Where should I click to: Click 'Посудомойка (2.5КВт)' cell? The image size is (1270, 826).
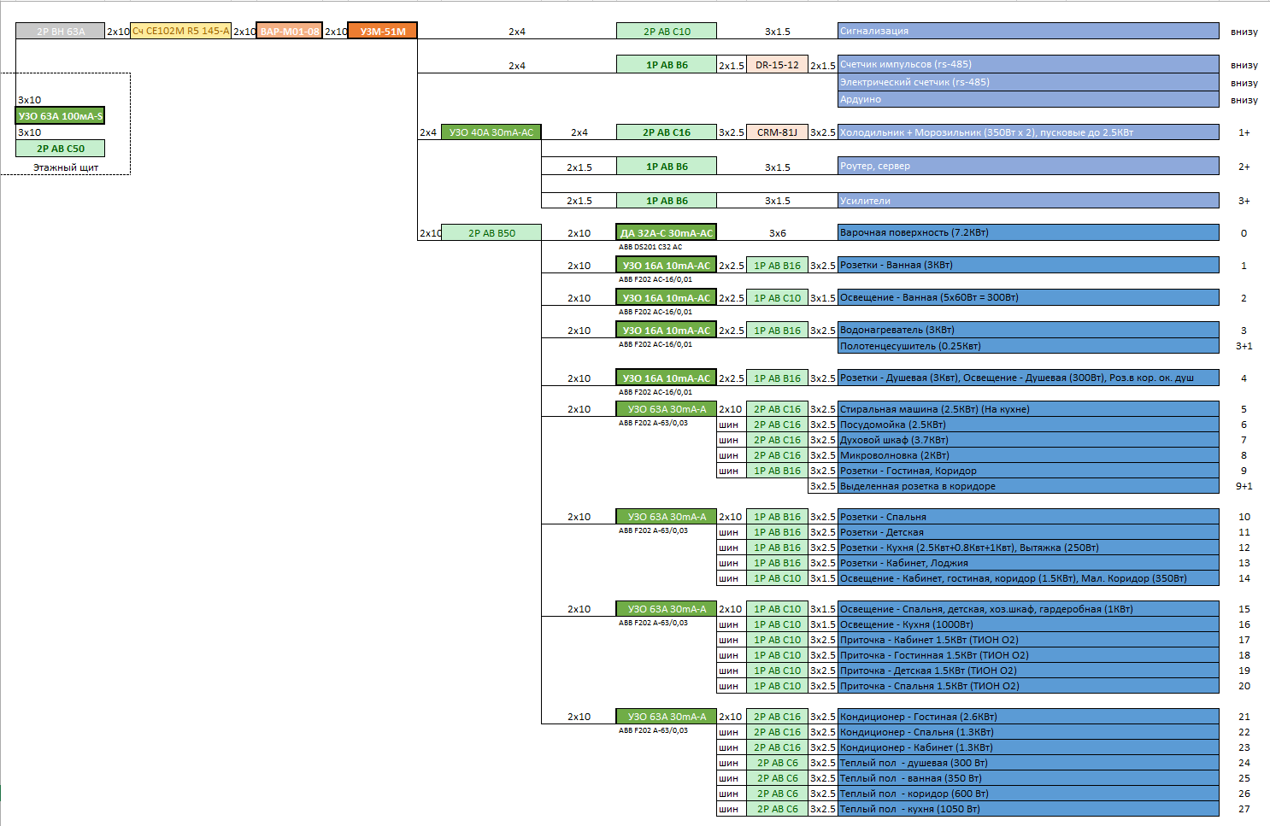[x=1029, y=425]
